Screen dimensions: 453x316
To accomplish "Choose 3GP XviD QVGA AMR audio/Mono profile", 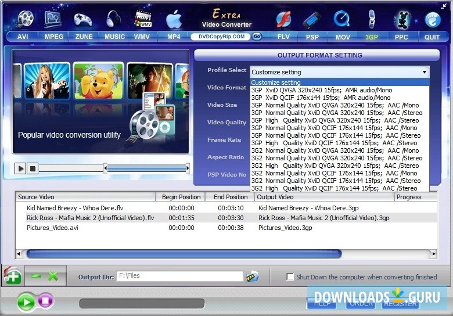I will [x=340, y=90].
